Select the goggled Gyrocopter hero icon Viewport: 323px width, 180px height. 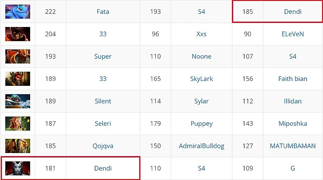click(18, 101)
